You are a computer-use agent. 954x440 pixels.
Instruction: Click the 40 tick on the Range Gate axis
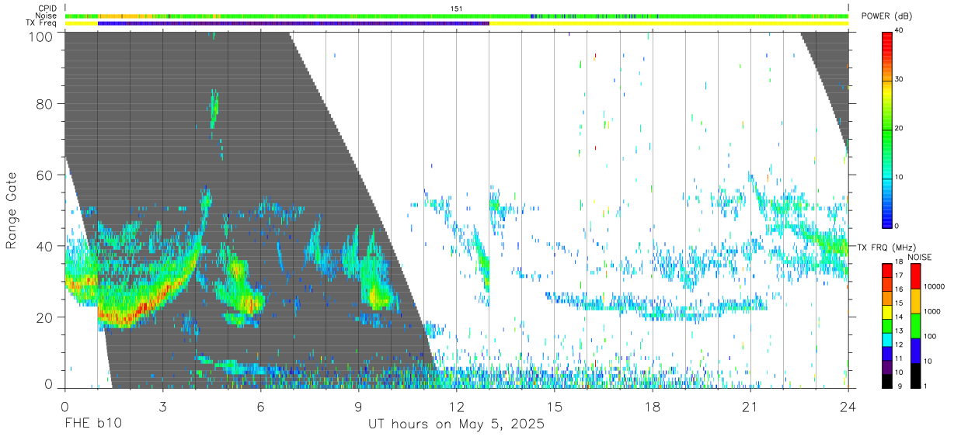point(46,246)
